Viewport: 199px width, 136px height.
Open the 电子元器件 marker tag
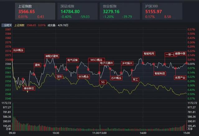pos(106,63)
